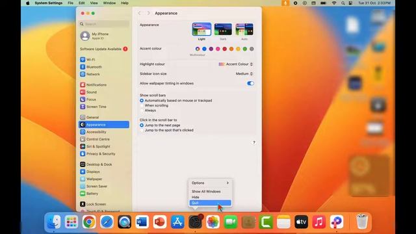Click the help question mark button
This screenshot has width=416, height=234.
(x=254, y=142)
